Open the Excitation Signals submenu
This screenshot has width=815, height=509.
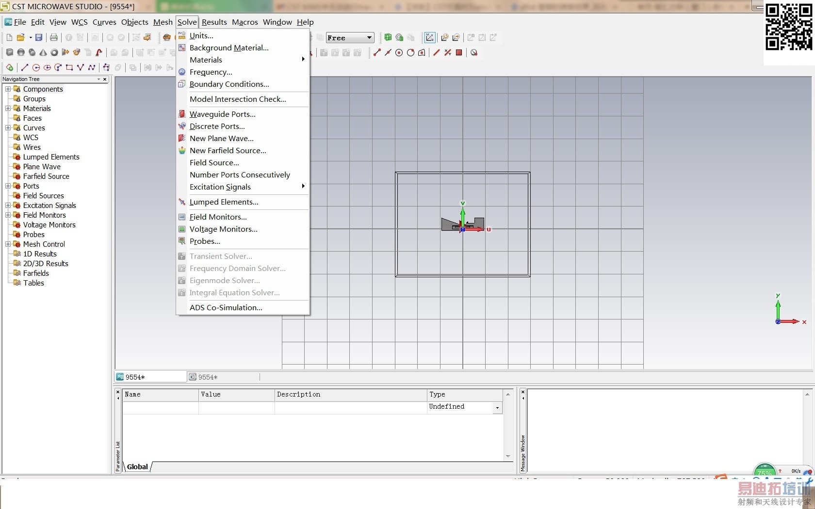tap(243, 187)
